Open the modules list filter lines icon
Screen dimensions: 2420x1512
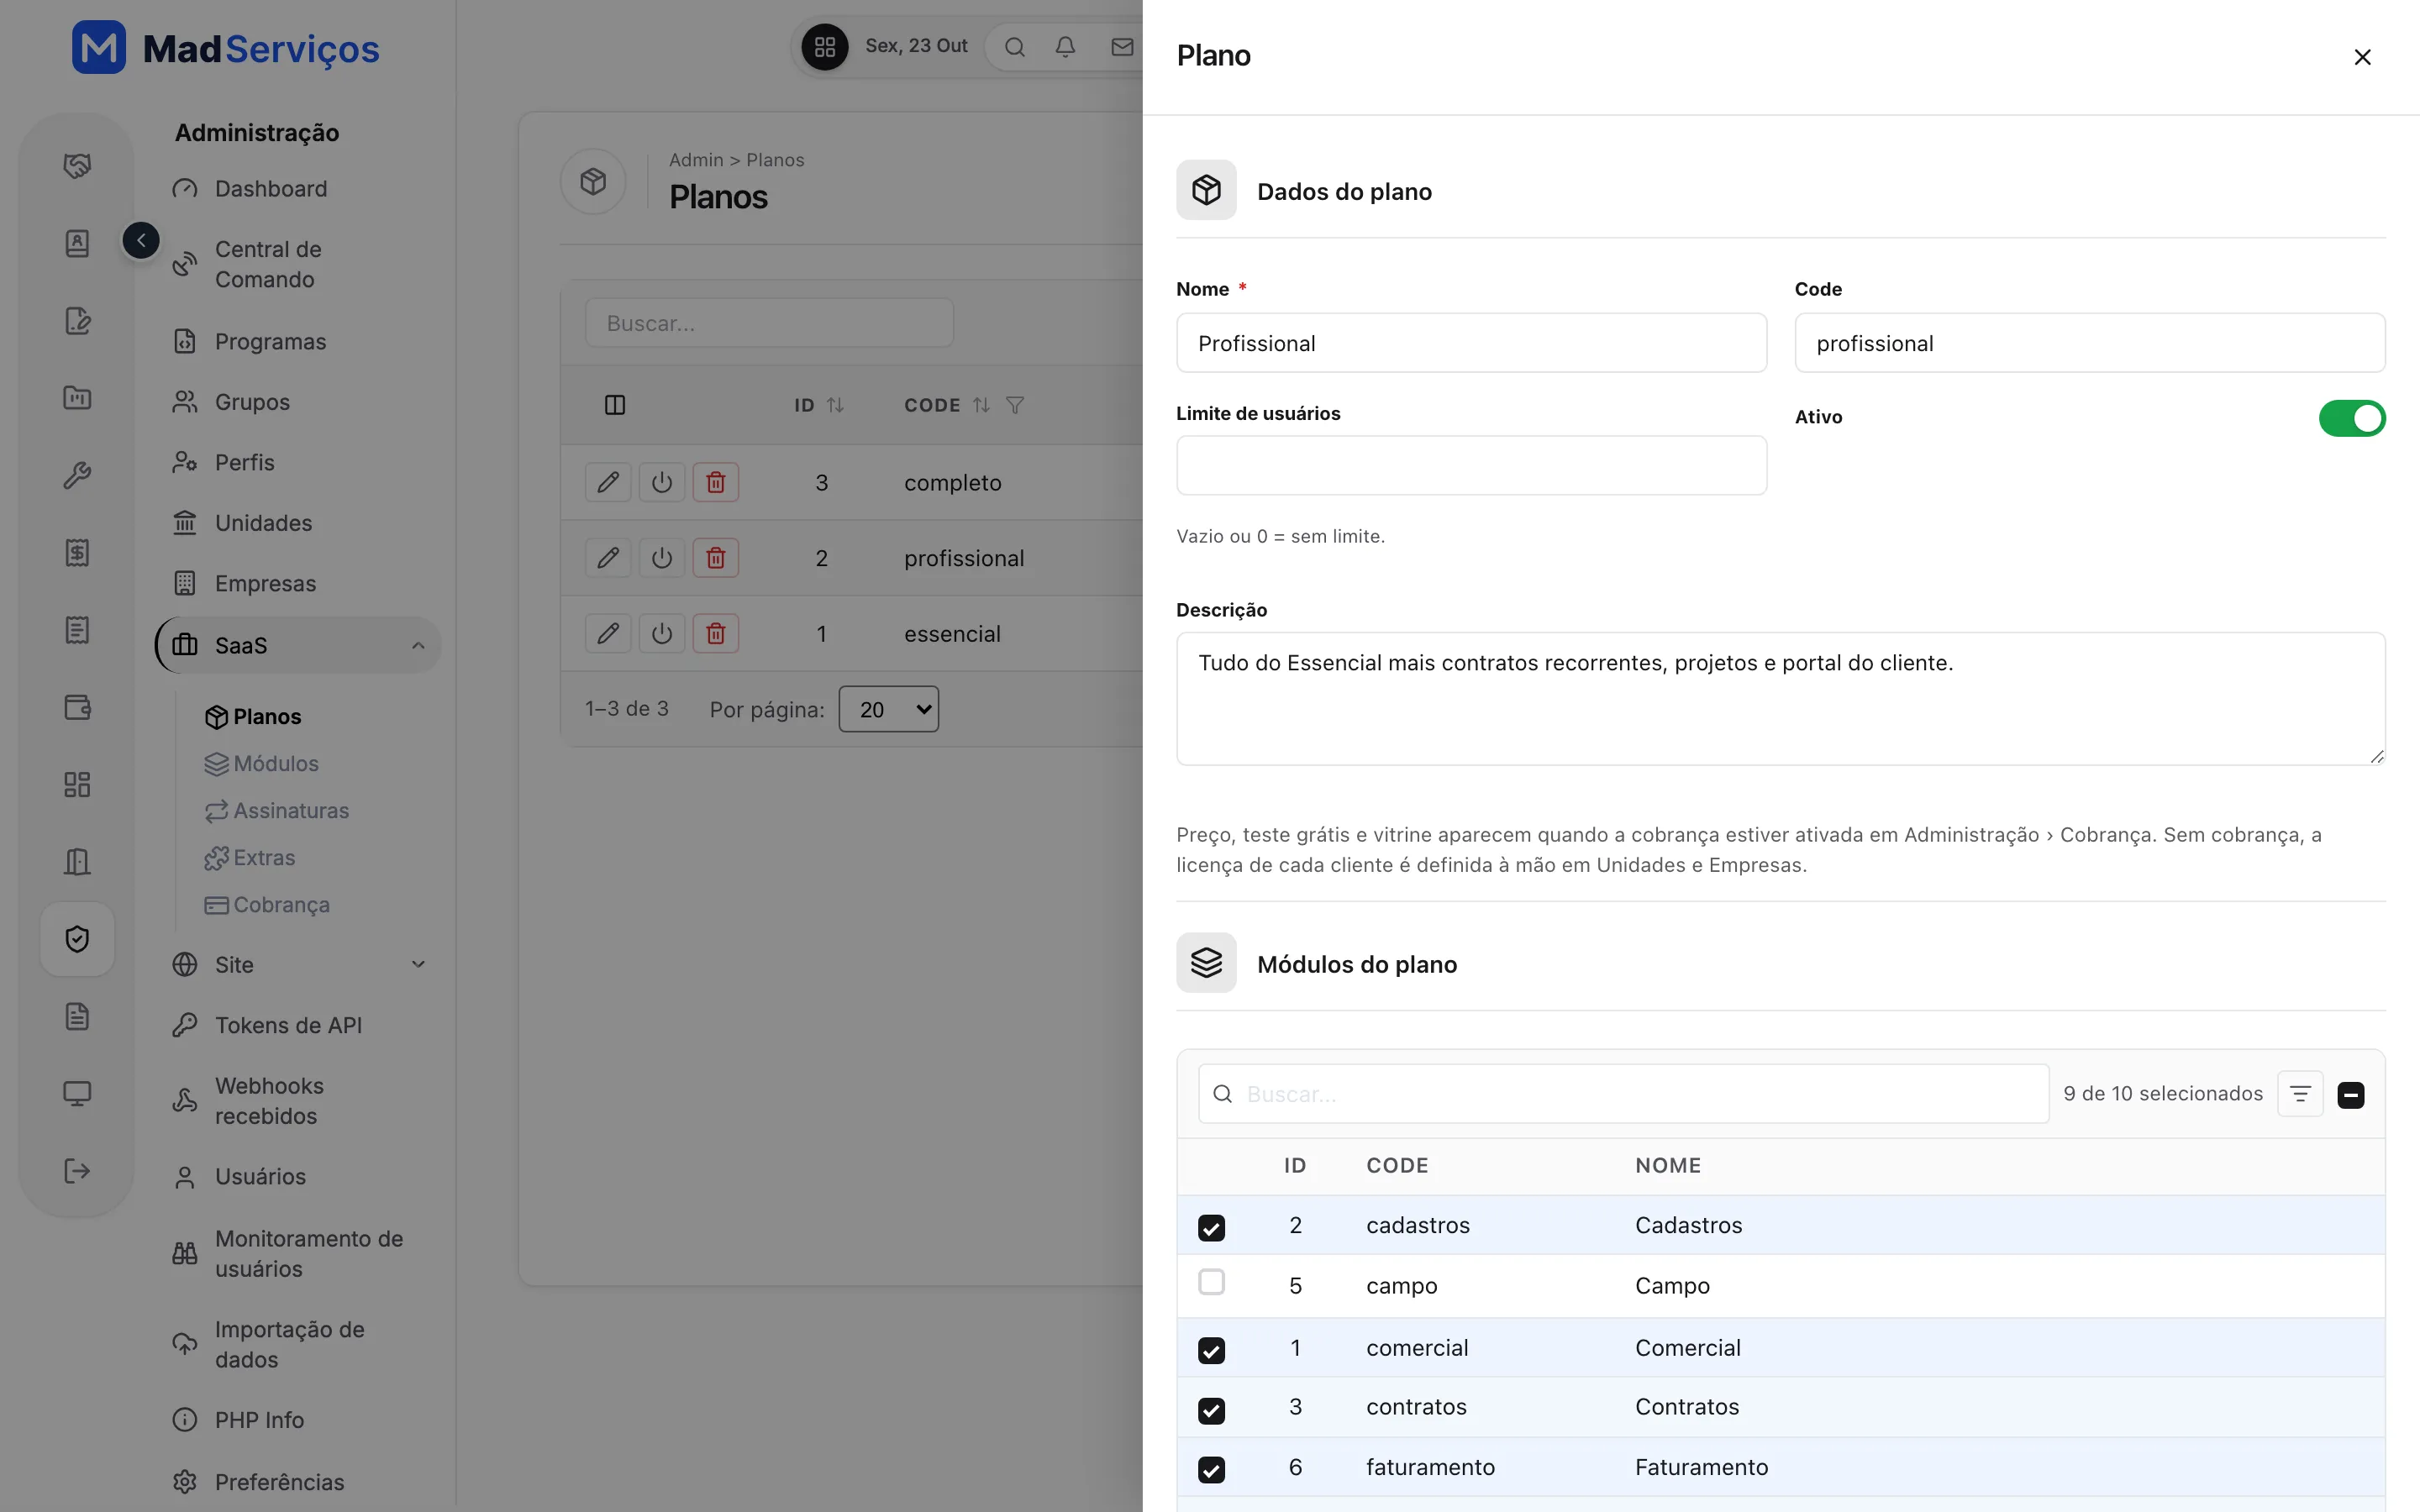click(2300, 1094)
